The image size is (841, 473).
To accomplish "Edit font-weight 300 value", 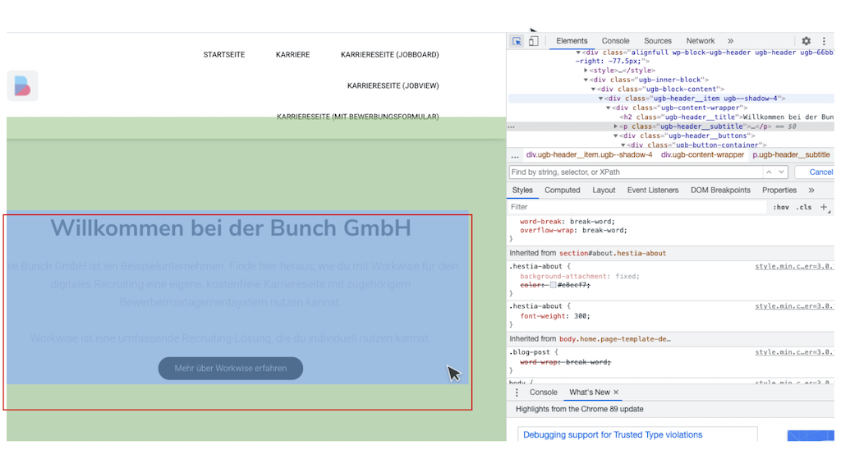I will coord(581,316).
